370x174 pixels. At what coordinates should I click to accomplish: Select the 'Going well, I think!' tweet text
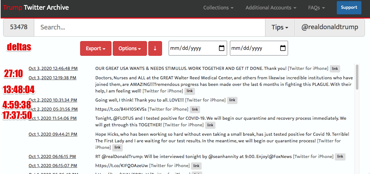pyautogui.click(x=139, y=100)
